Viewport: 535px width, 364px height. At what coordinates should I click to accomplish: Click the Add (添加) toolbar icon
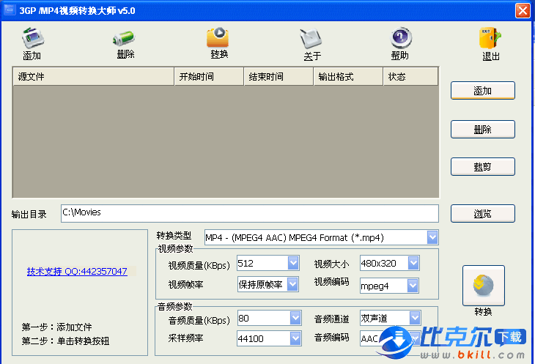coord(33,38)
